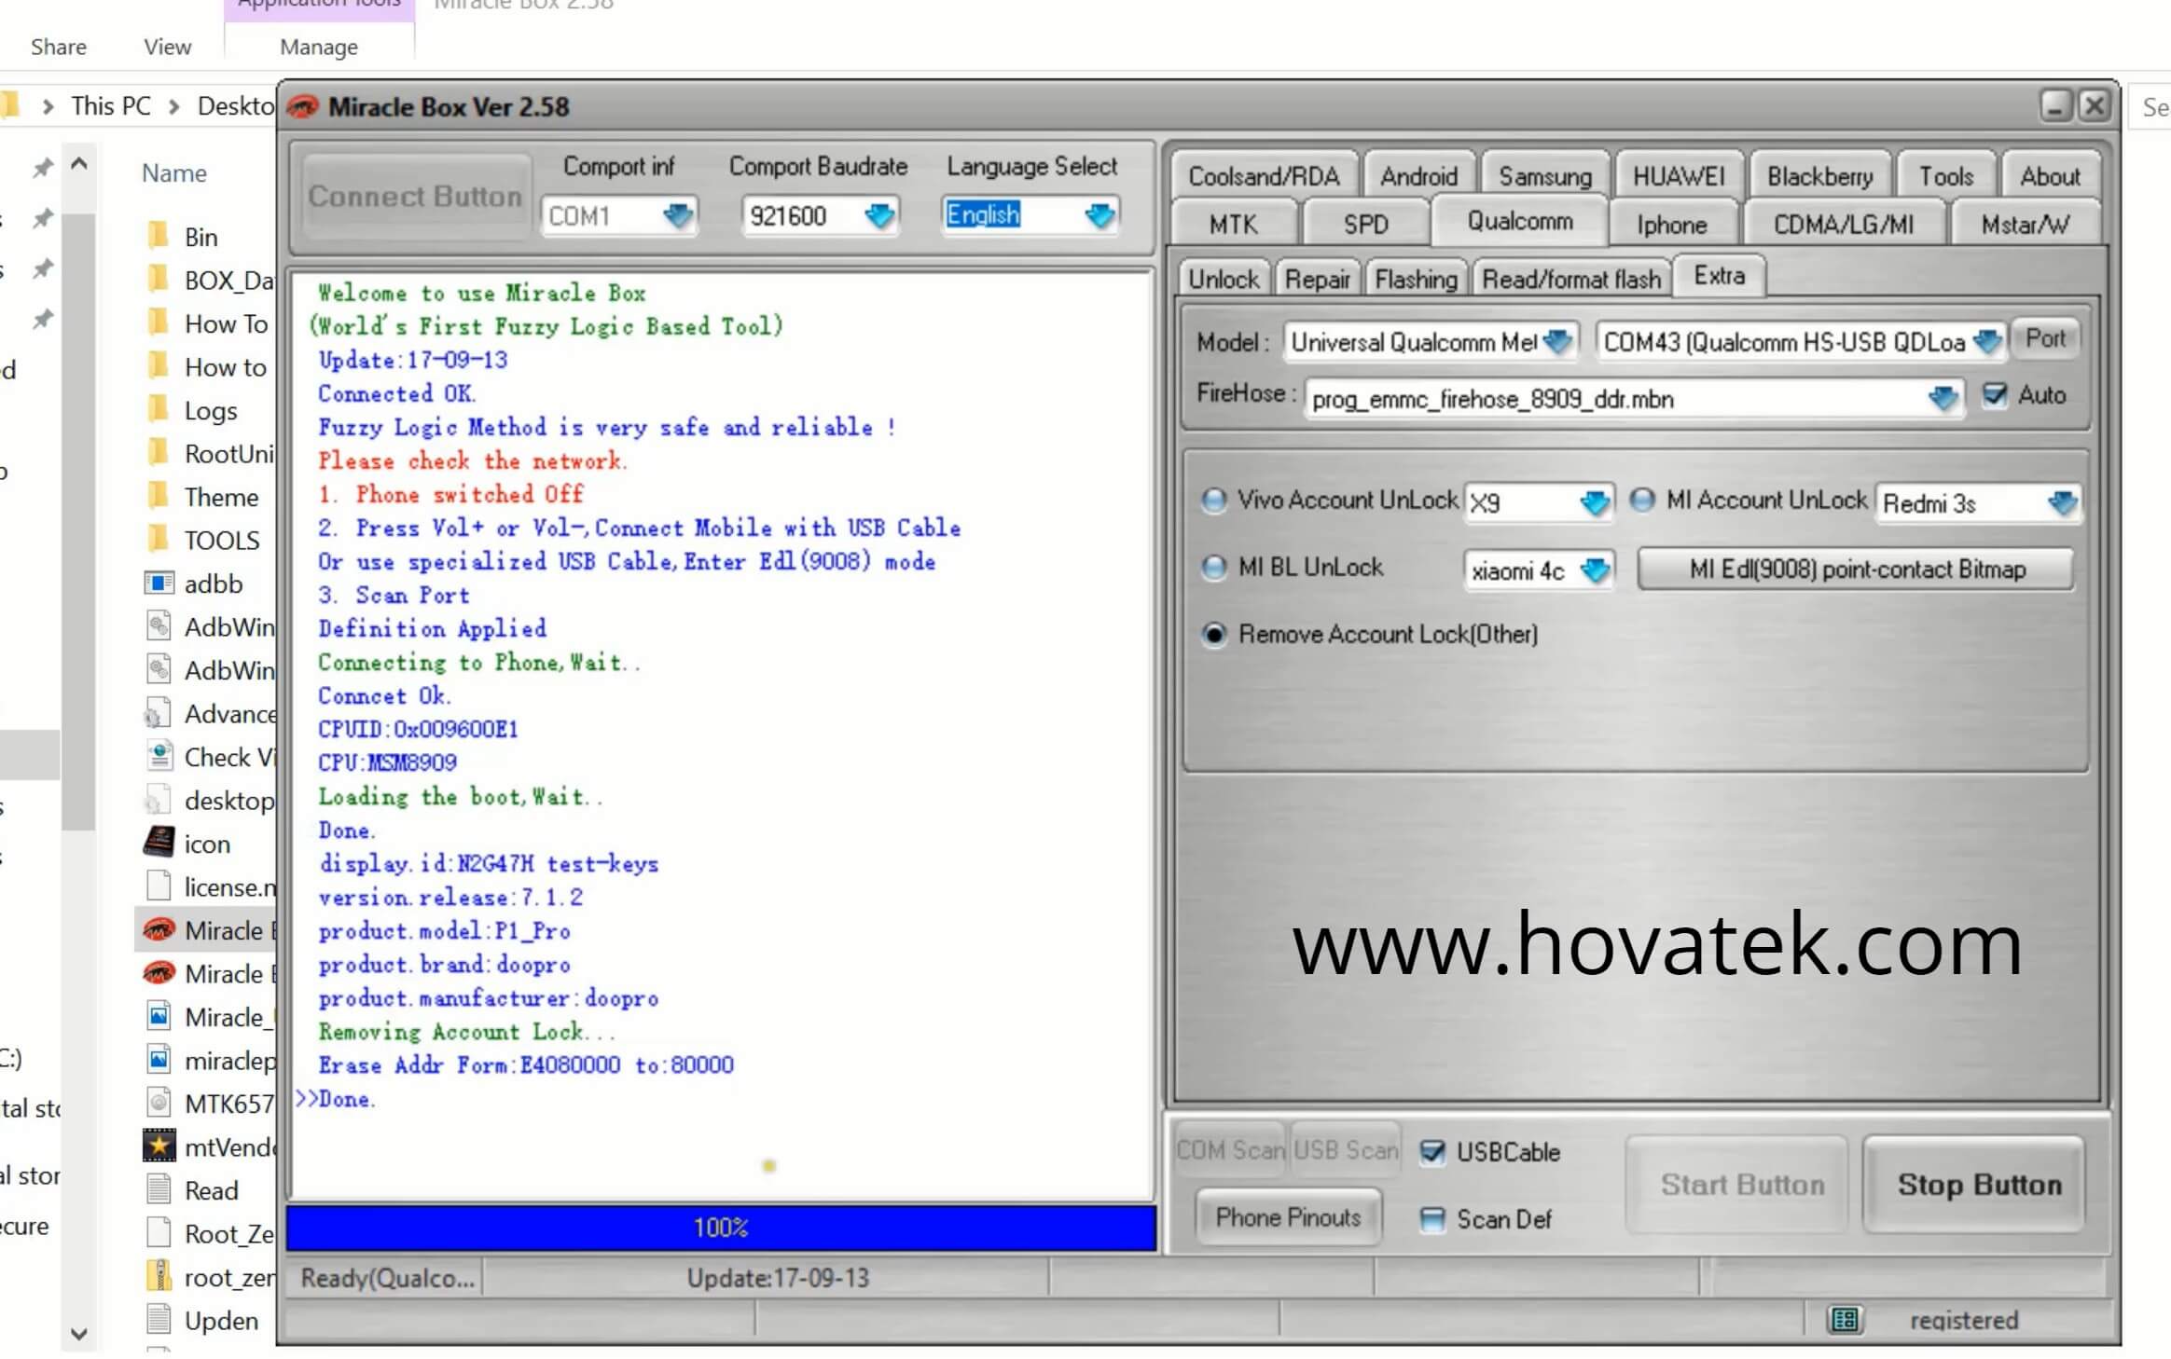
Task: Click the Connect Button
Action: [x=415, y=197]
